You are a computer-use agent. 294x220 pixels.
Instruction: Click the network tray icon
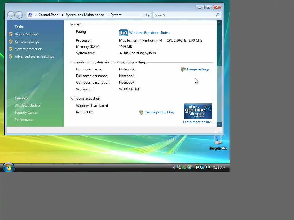[202, 167]
